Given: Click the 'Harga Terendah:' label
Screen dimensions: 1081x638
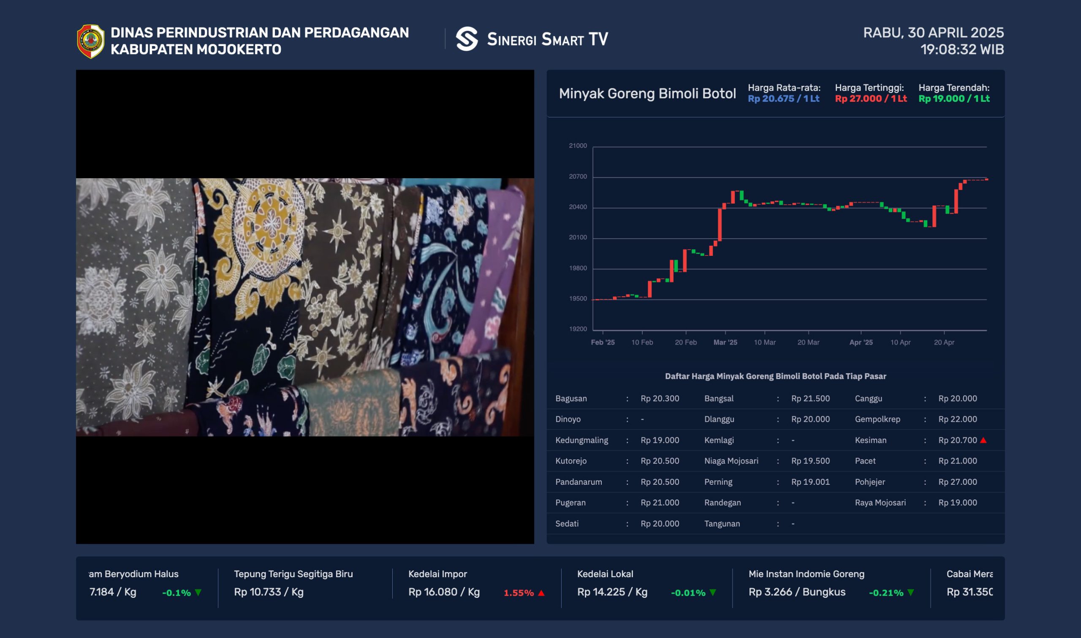Looking at the screenshot, I should pos(954,88).
